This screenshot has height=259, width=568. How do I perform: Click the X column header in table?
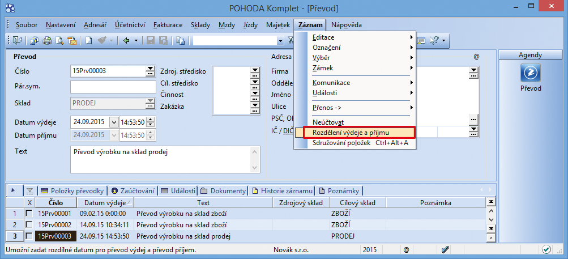29,202
